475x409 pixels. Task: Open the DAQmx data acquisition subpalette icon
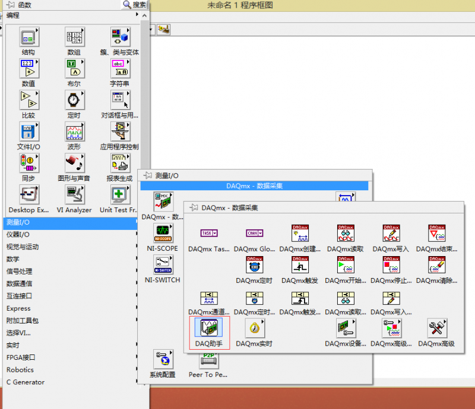click(163, 202)
